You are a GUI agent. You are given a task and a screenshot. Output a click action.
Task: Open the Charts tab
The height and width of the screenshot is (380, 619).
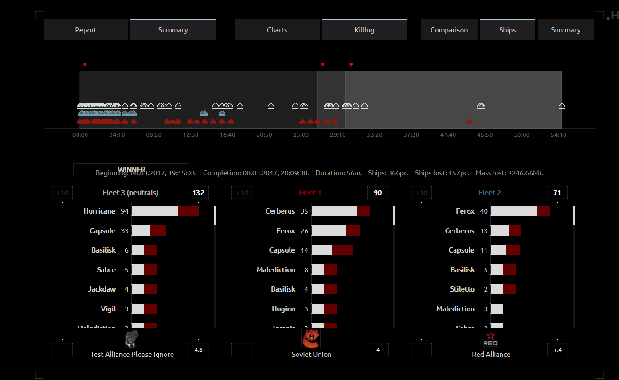(277, 30)
